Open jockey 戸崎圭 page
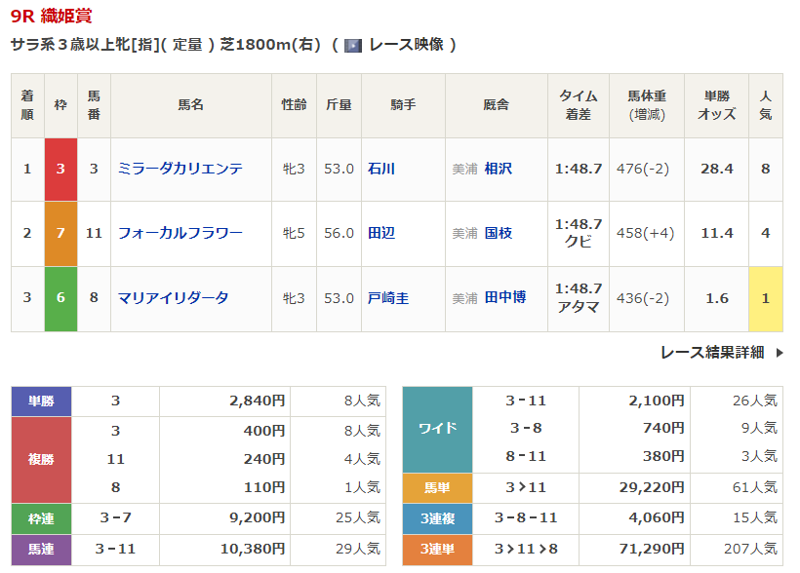This screenshot has width=800, height=573. (x=388, y=298)
